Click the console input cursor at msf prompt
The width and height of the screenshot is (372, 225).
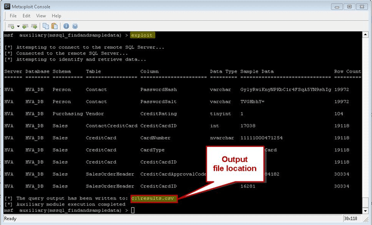[x=133, y=210]
